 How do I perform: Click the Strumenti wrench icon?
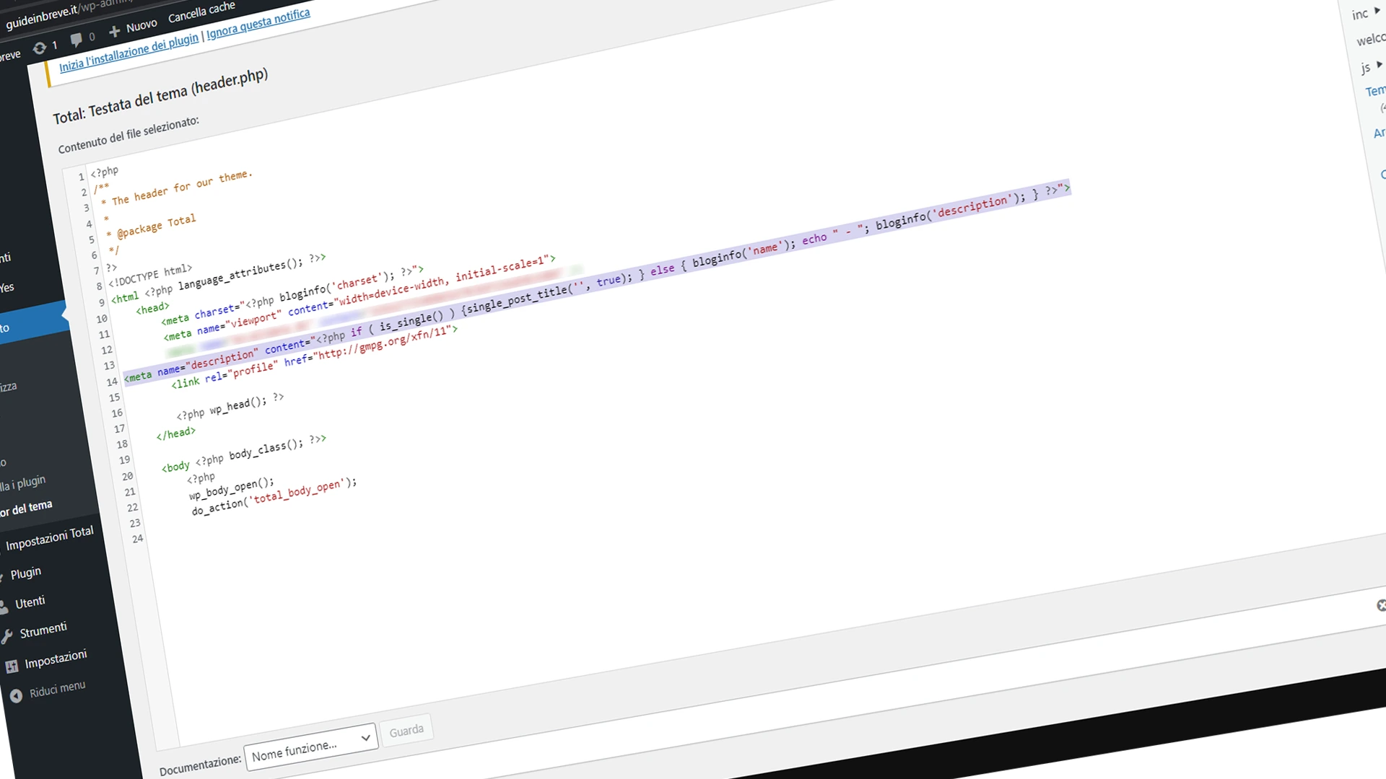7,636
